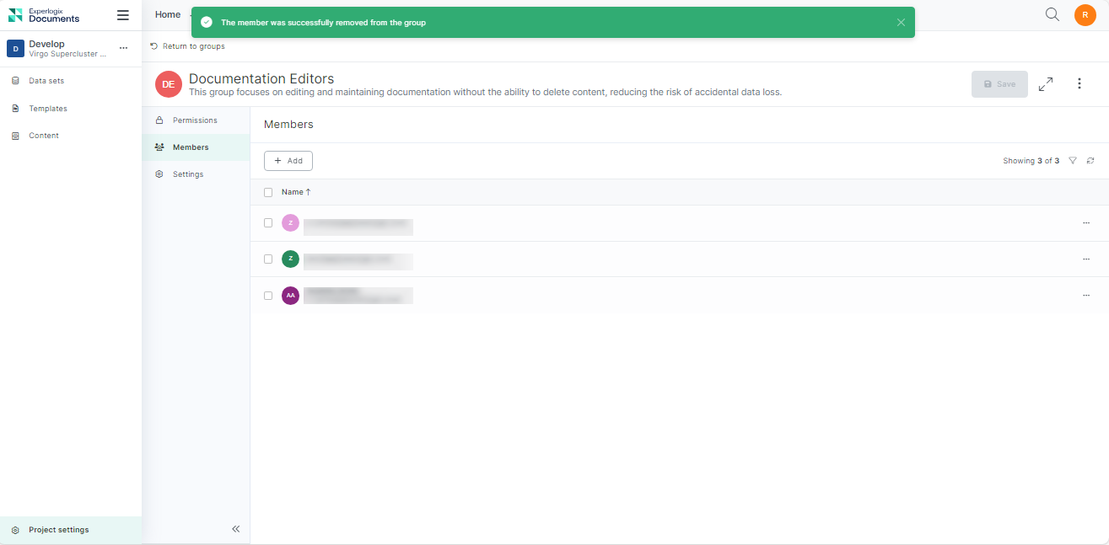Open the filter icon for members
1109x545 pixels.
(1073, 161)
